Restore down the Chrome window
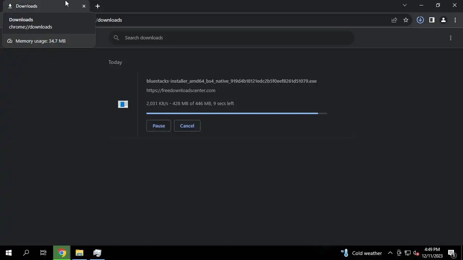 (x=438, y=5)
